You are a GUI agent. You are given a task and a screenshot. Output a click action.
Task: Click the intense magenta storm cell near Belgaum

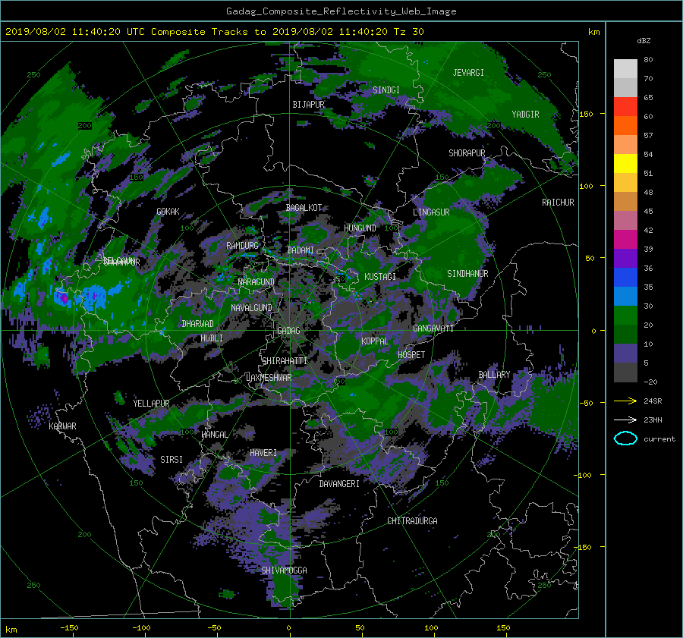(64, 298)
